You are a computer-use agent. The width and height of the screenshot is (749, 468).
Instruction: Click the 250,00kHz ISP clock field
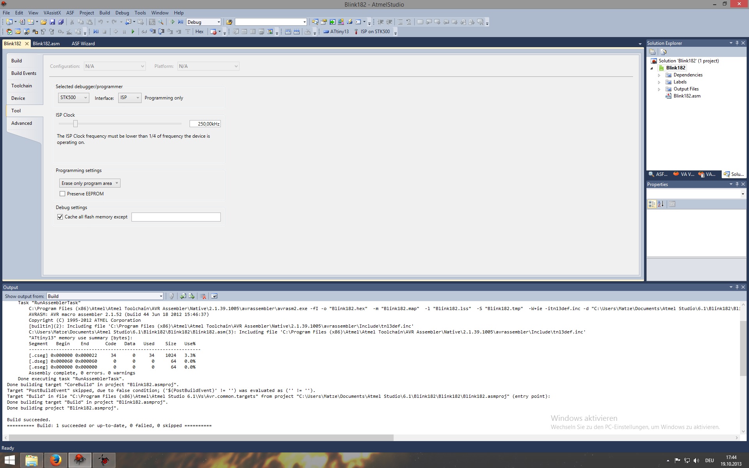tap(205, 124)
